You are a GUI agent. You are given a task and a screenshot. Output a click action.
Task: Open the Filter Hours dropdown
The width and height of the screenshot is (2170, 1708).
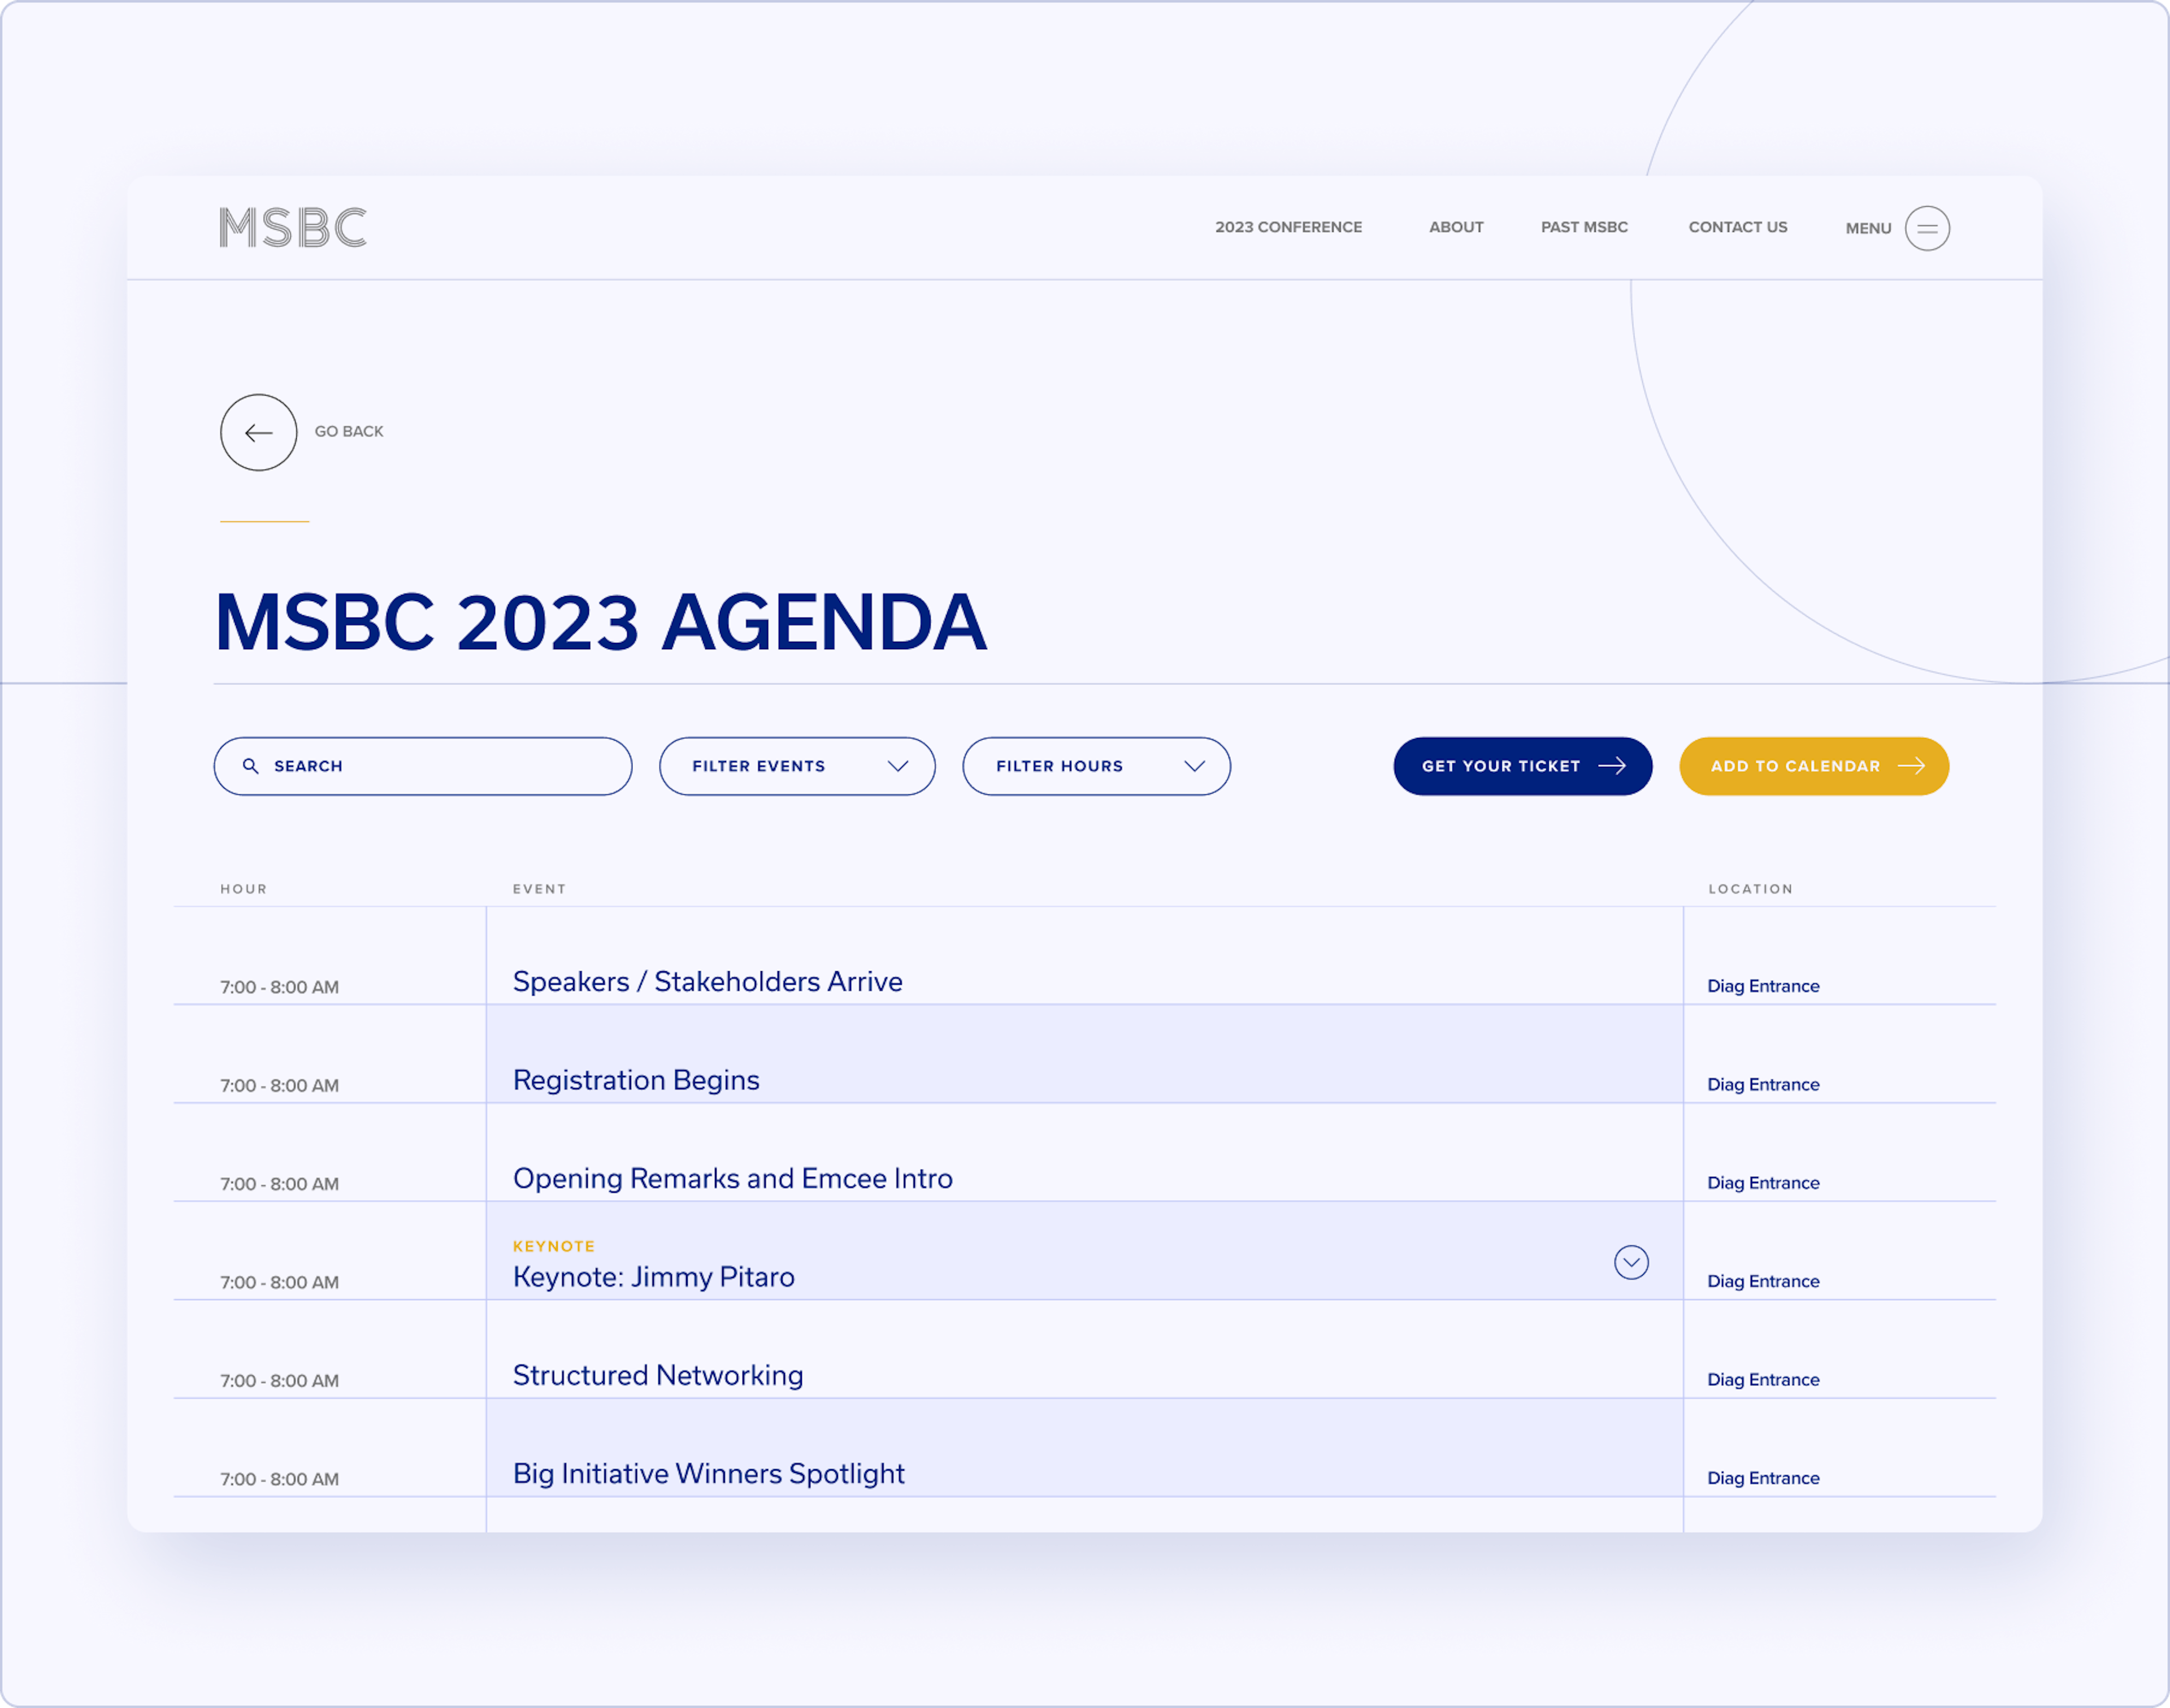(1096, 766)
